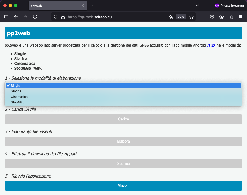Open a new tab with plus
This screenshot has width=247, height=195.
point(93,6)
